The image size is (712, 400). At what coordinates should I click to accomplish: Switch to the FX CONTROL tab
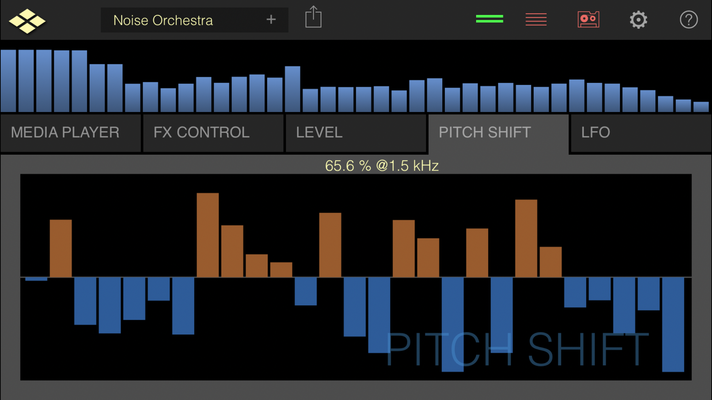coord(213,133)
